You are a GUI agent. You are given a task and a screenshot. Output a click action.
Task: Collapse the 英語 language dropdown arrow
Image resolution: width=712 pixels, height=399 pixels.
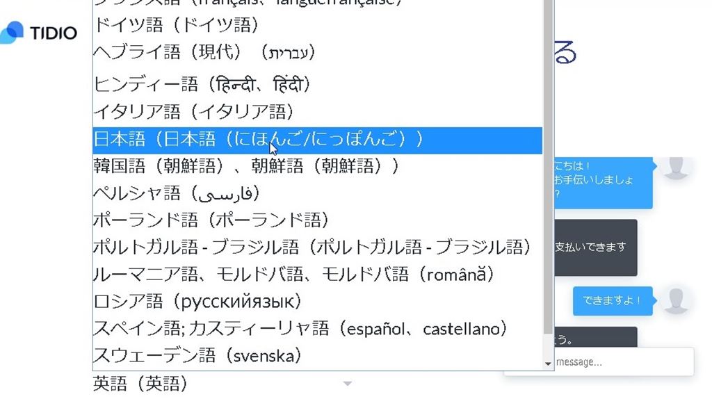pos(348,383)
